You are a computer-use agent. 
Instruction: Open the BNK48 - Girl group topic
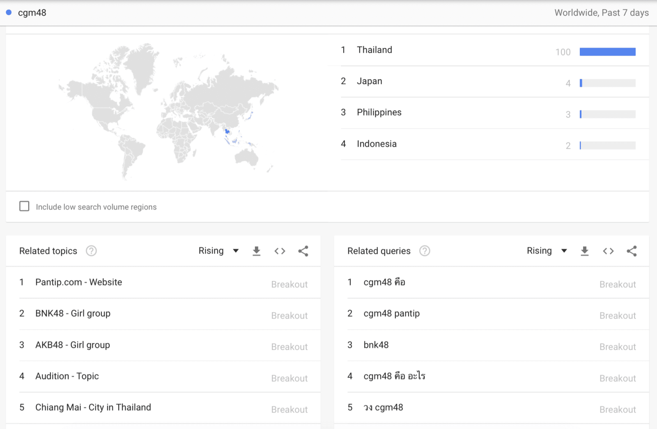coord(73,314)
